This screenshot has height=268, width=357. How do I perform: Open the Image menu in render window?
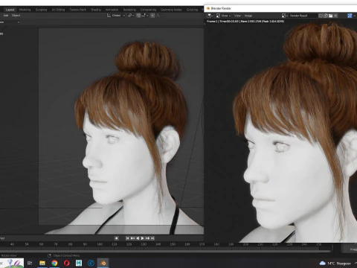pyautogui.click(x=248, y=16)
